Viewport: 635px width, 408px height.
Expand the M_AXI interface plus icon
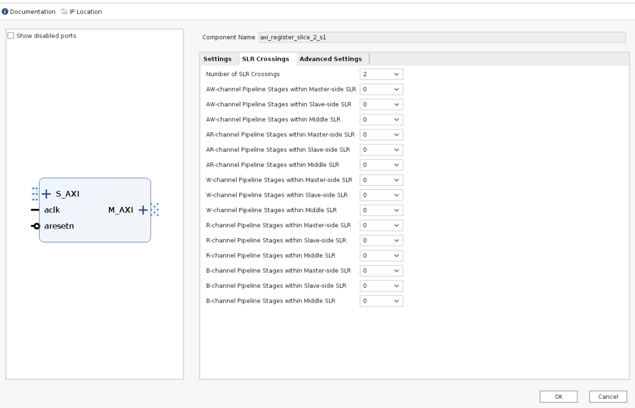tap(142, 210)
